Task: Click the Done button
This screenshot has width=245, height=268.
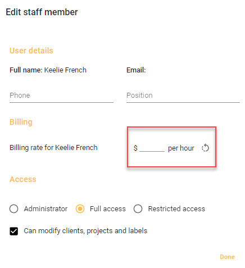Action: tap(227, 257)
